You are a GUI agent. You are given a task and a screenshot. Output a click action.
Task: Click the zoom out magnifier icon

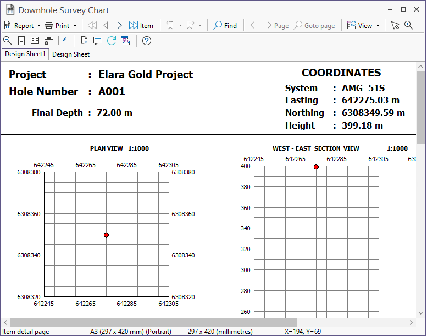click(x=8, y=41)
